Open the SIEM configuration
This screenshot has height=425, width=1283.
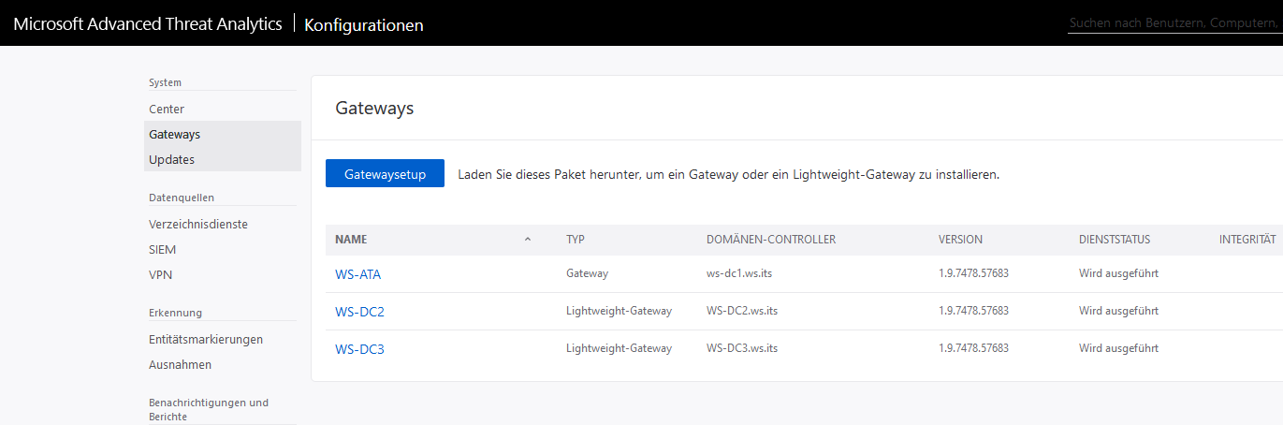coord(163,250)
